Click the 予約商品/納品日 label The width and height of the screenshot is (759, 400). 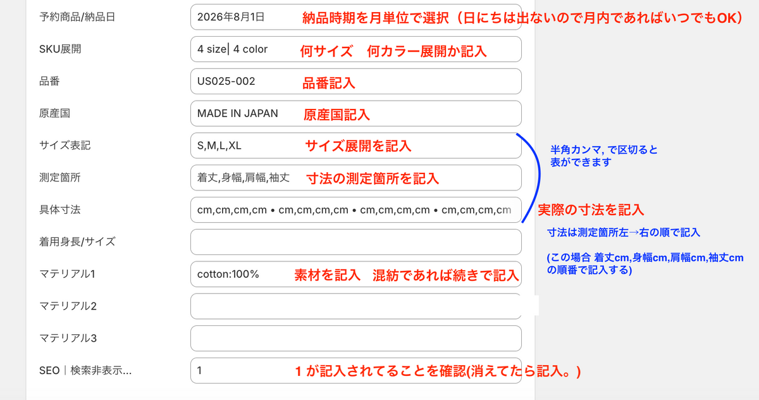point(77,17)
